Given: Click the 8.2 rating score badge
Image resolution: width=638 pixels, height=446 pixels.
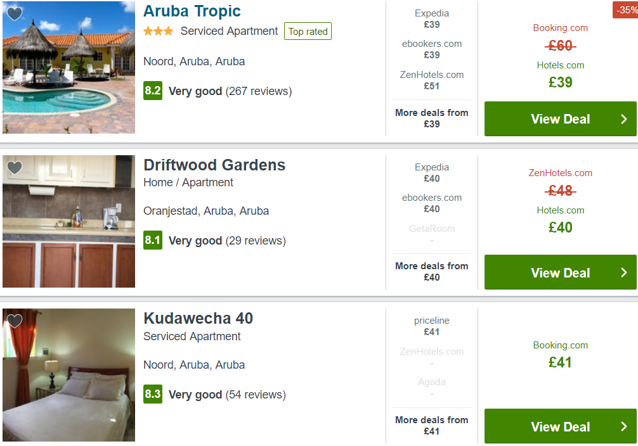Looking at the screenshot, I should [153, 90].
